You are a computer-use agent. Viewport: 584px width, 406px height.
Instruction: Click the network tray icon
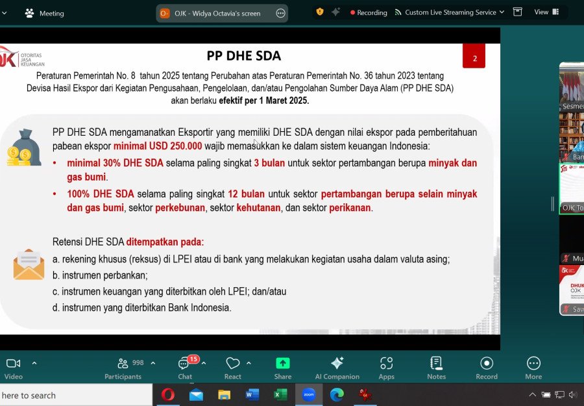[x=559, y=394]
